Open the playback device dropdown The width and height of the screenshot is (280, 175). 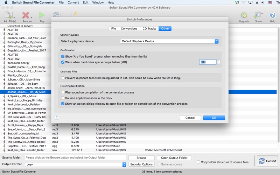click(169, 41)
